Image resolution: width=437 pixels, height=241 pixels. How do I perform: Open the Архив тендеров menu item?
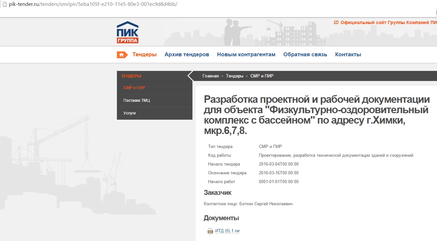click(x=187, y=55)
